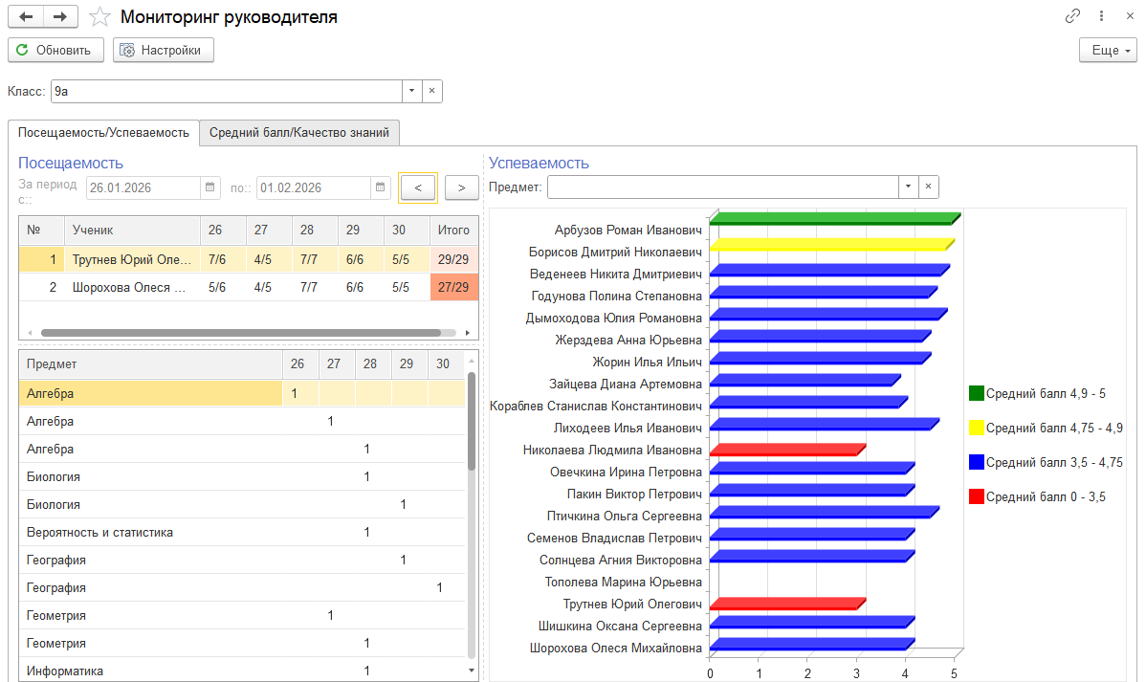
Task: Open calendar for period start date
Action: (210, 187)
